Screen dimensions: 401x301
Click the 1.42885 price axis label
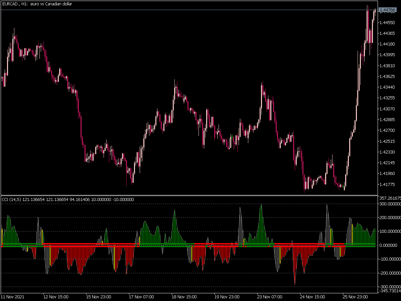pyautogui.click(x=388, y=119)
